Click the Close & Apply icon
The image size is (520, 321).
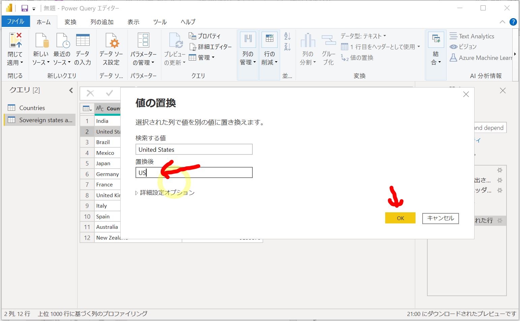point(15,40)
